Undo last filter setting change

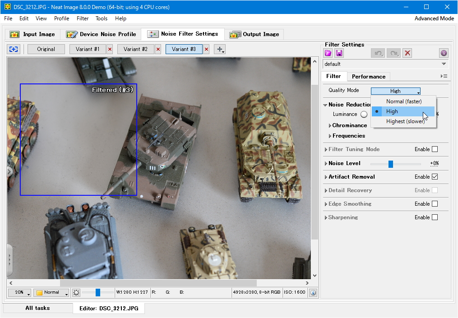tap(378, 53)
